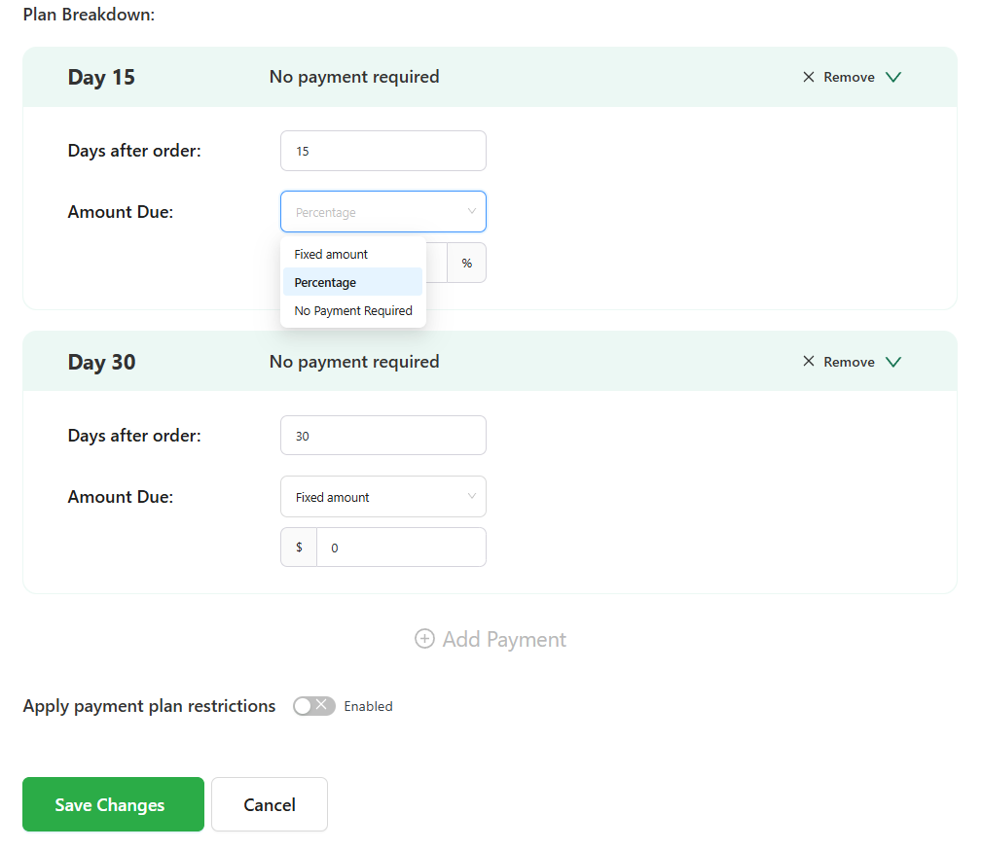982x849 pixels.
Task: Toggle Apply payment plan restrictions switch
Action: [x=313, y=706]
